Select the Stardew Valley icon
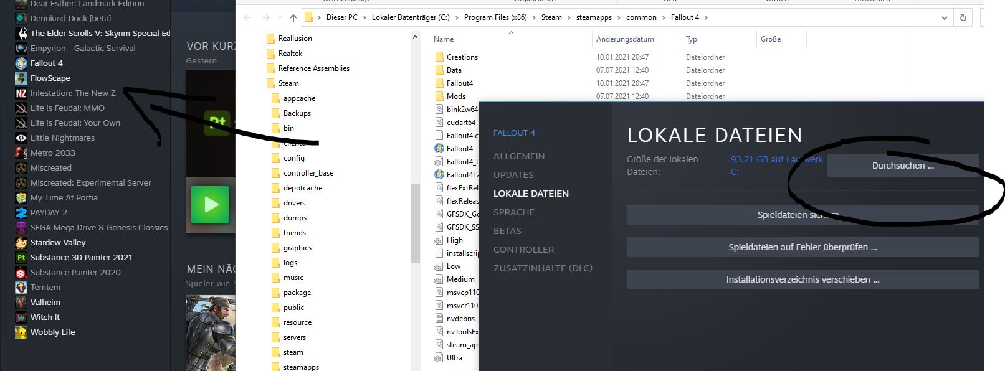Viewport: 1005px width, 371px height. pyautogui.click(x=21, y=242)
